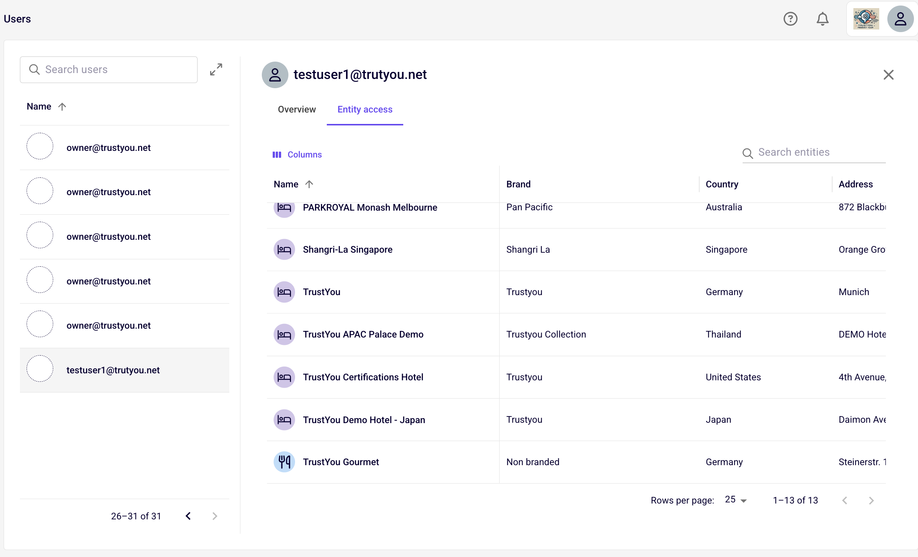
Task: Close the testuser1 details panel
Action: point(888,75)
